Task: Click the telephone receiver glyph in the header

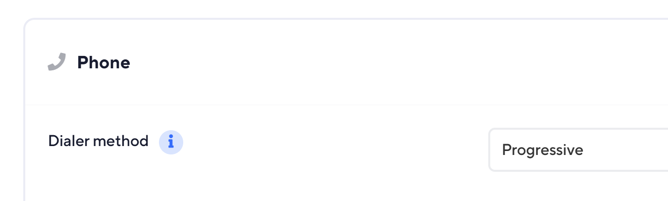Action: click(x=57, y=63)
